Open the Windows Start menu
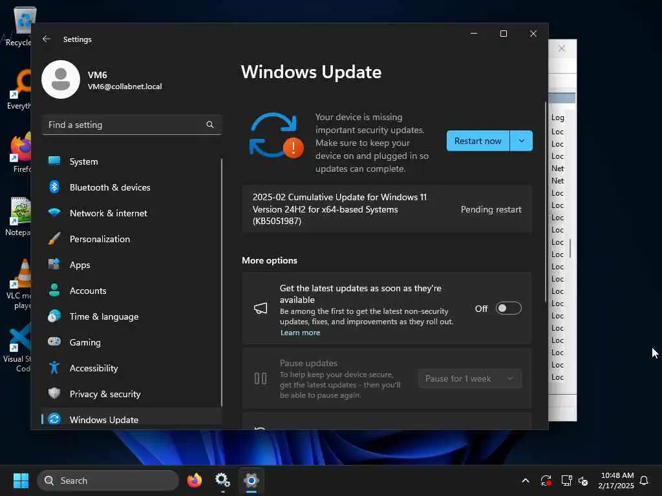 click(x=21, y=480)
